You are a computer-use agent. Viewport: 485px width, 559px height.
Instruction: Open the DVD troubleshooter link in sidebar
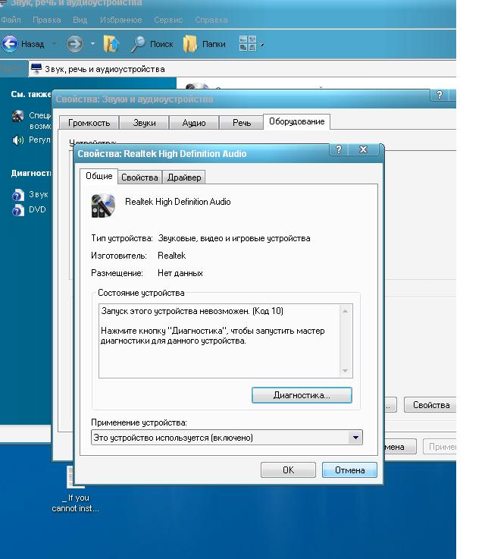(37, 209)
